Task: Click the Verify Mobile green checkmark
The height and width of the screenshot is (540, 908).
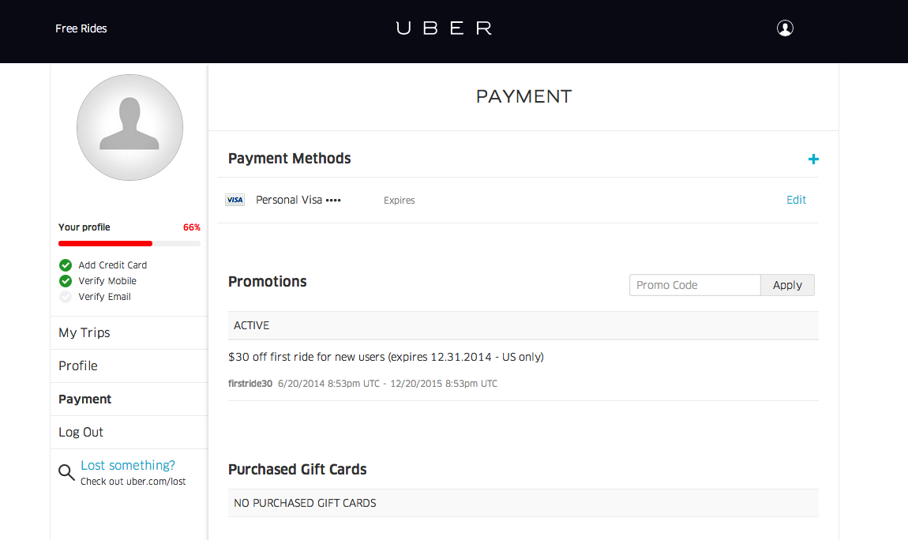Action: point(66,281)
